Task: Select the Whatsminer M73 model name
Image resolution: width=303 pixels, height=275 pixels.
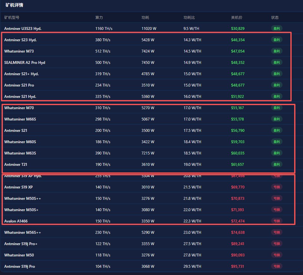Action: 19,51
